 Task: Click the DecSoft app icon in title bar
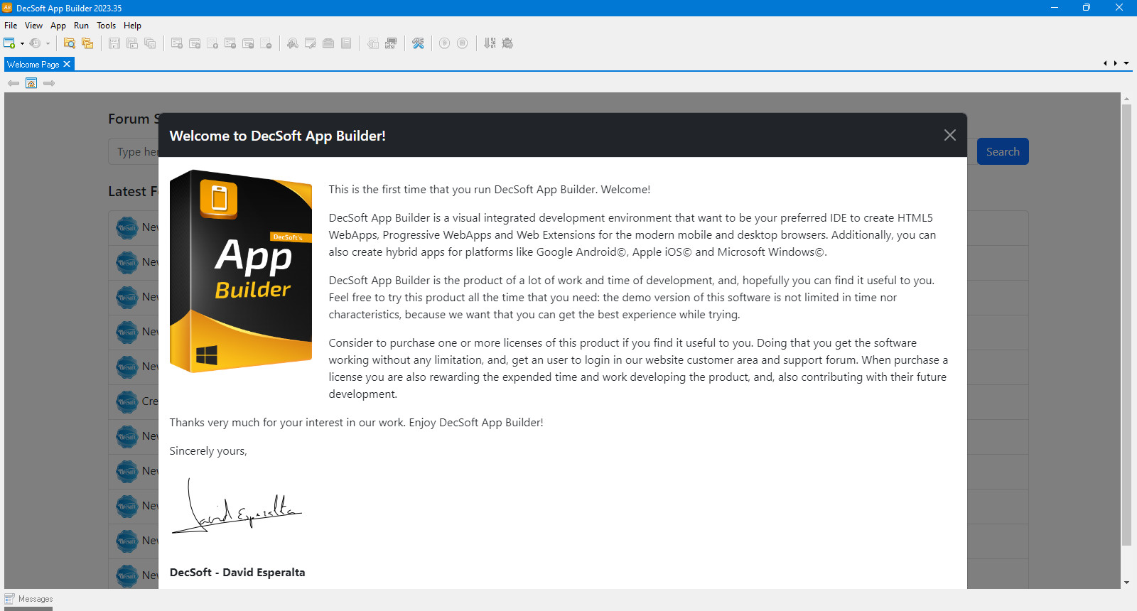(7, 8)
